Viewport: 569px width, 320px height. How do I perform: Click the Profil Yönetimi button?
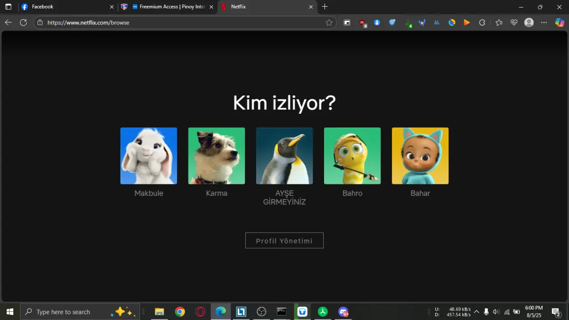pyautogui.click(x=284, y=240)
